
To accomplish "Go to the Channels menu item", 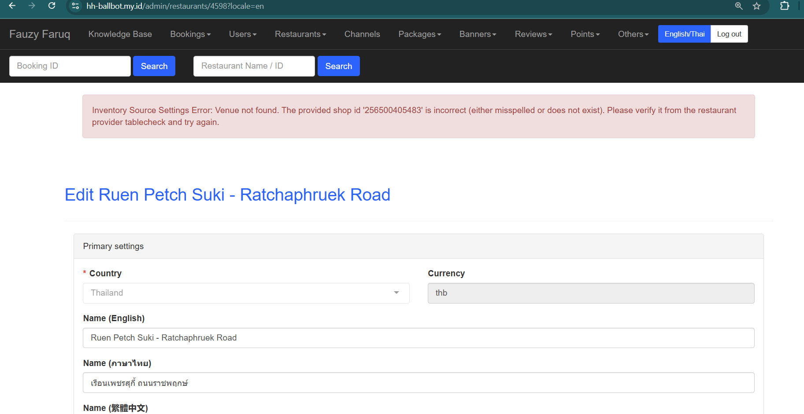I will click(362, 34).
